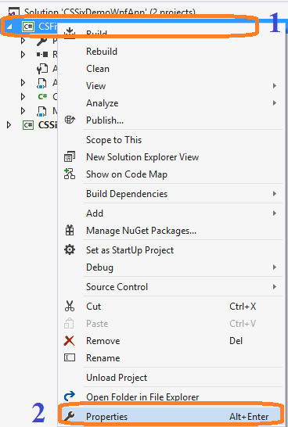Collapse the selected CSFi project node
288x427 pixels.
click(9, 27)
